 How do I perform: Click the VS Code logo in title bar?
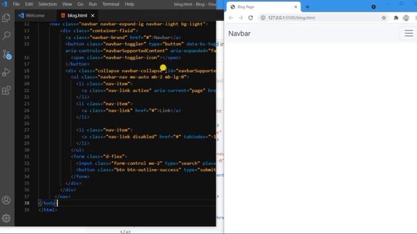click(5, 4)
